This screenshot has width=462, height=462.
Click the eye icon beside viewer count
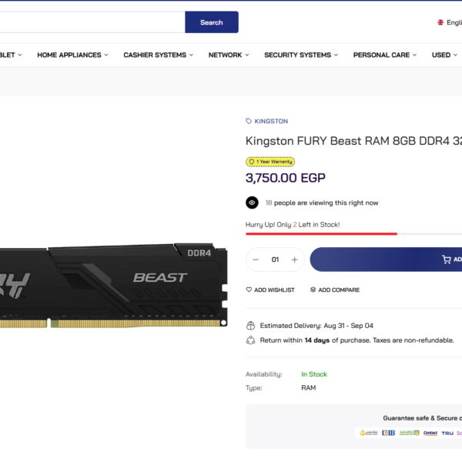point(252,203)
